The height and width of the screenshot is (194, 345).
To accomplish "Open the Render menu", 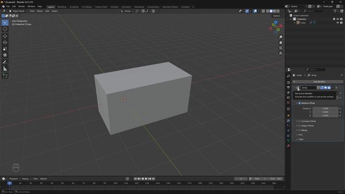I will click(x=22, y=6).
